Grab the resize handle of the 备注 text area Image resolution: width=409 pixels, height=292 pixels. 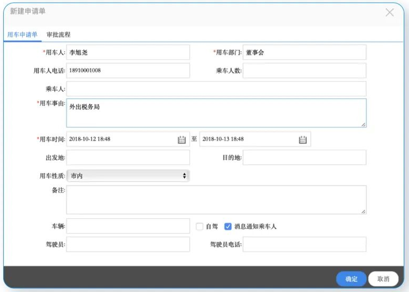[x=363, y=211]
